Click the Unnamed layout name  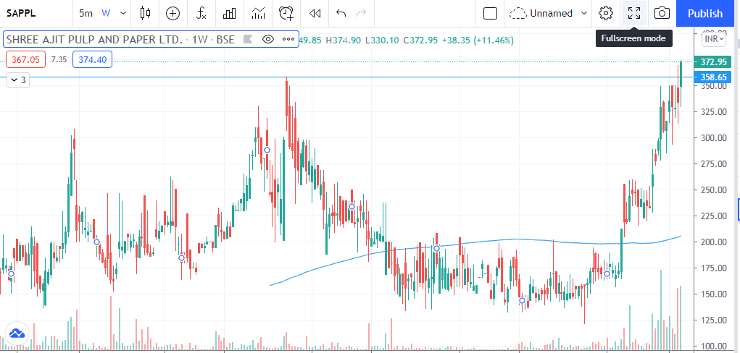tap(552, 13)
